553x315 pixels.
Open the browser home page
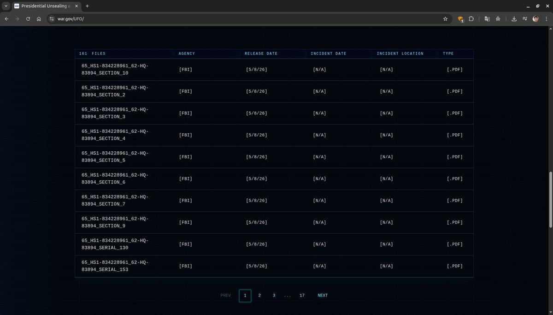click(39, 19)
